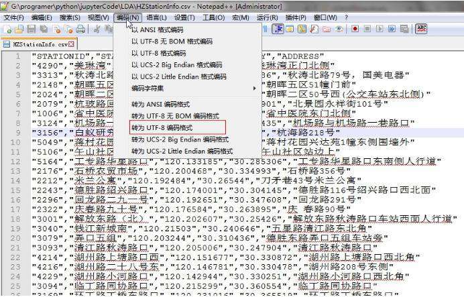The image size is (464, 297).
Task: Close the open 编码(N) menu
Action: click(127, 17)
